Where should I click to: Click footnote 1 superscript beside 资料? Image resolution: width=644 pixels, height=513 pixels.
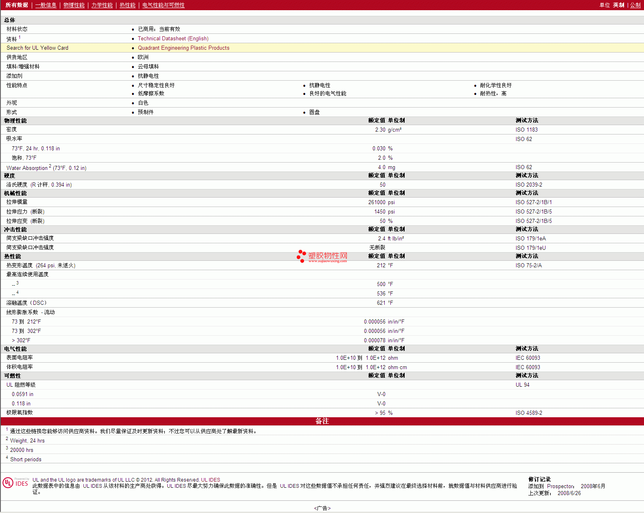click(x=20, y=37)
